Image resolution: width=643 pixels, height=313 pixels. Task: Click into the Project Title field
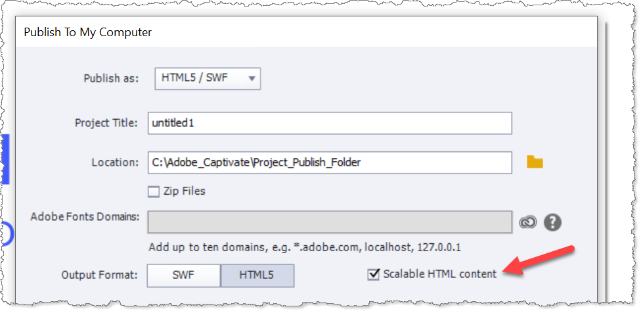(x=330, y=123)
